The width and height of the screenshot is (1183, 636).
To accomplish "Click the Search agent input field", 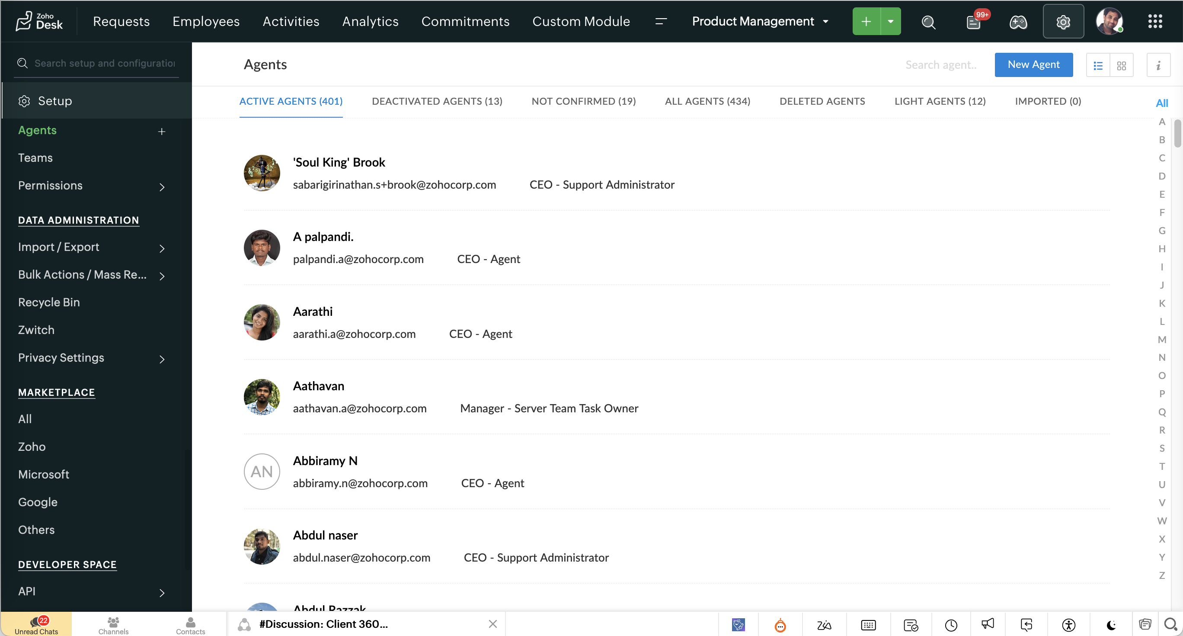I will [x=940, y=65].
